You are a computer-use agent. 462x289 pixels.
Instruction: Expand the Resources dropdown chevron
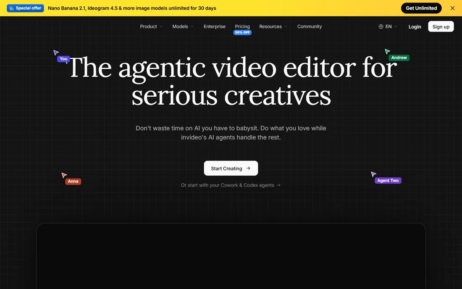[x=286, y=26]
